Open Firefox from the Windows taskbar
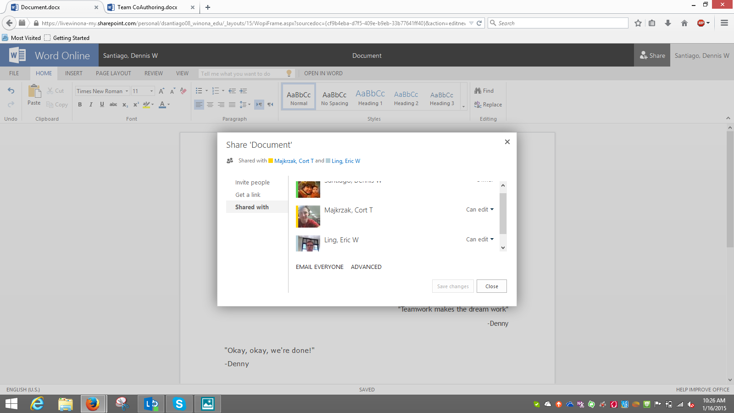Screen dimensions: 734x413 click(x=93, y=404)
